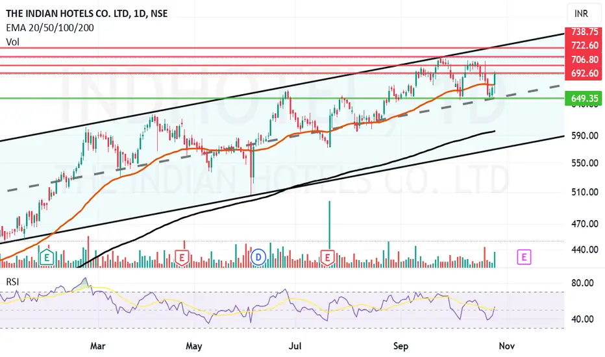The image size is (605, 357).
Task: Select the 692.60 price label
Action: tap(584, 73)
